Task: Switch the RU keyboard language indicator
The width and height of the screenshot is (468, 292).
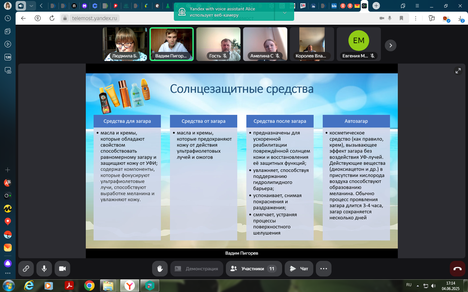Action: (409, 285)
